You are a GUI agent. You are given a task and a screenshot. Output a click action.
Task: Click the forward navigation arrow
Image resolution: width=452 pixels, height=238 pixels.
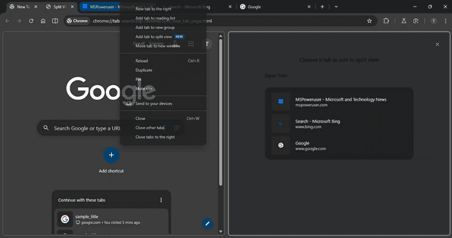point(19,21)
